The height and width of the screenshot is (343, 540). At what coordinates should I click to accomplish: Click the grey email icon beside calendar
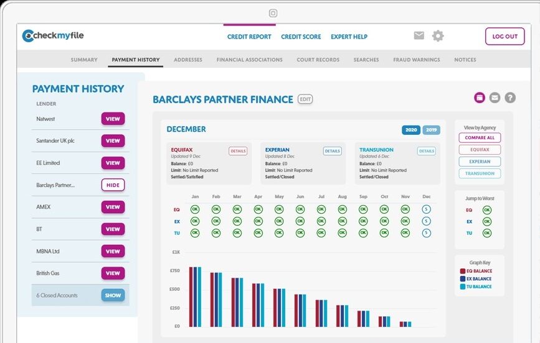pyautogui.click(x=495, y=98)
